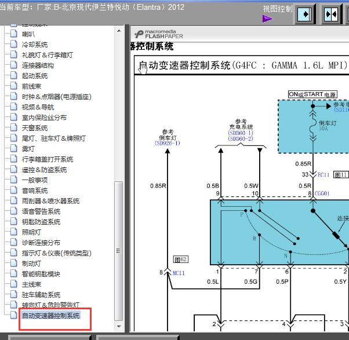Click the 图62 figure reference box
This screenshot has width=349, height=340.
[x=181, y=259]
